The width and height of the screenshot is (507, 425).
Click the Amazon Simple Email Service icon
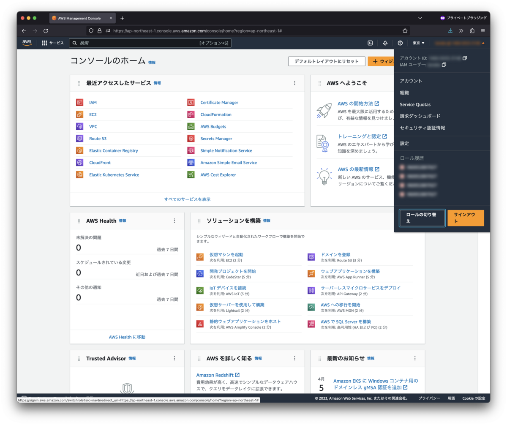point(191,163)
